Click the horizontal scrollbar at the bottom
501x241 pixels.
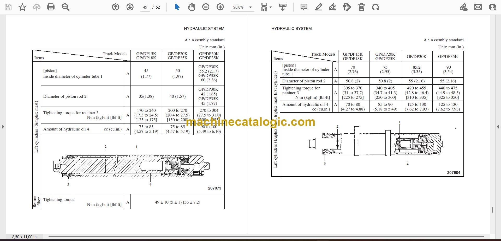(266, 237)
